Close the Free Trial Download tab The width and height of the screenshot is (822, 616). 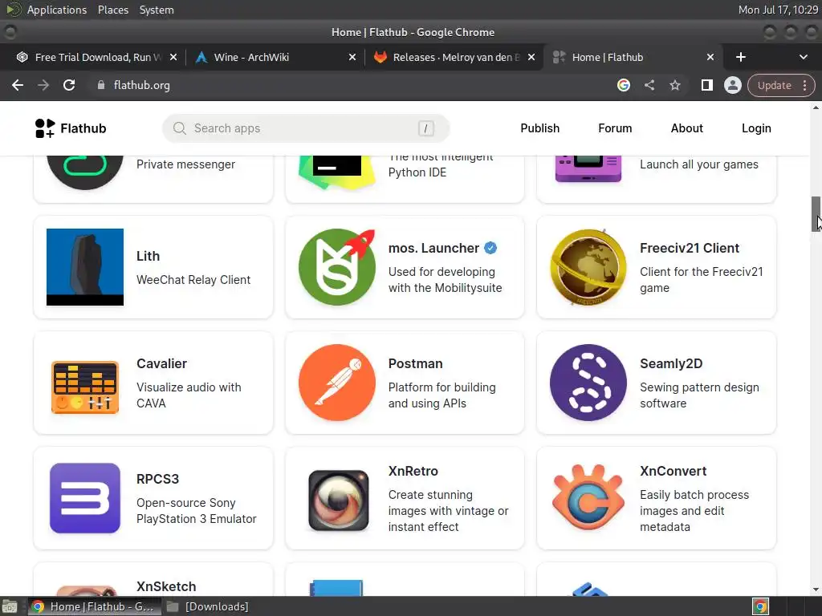click(173, 57)
